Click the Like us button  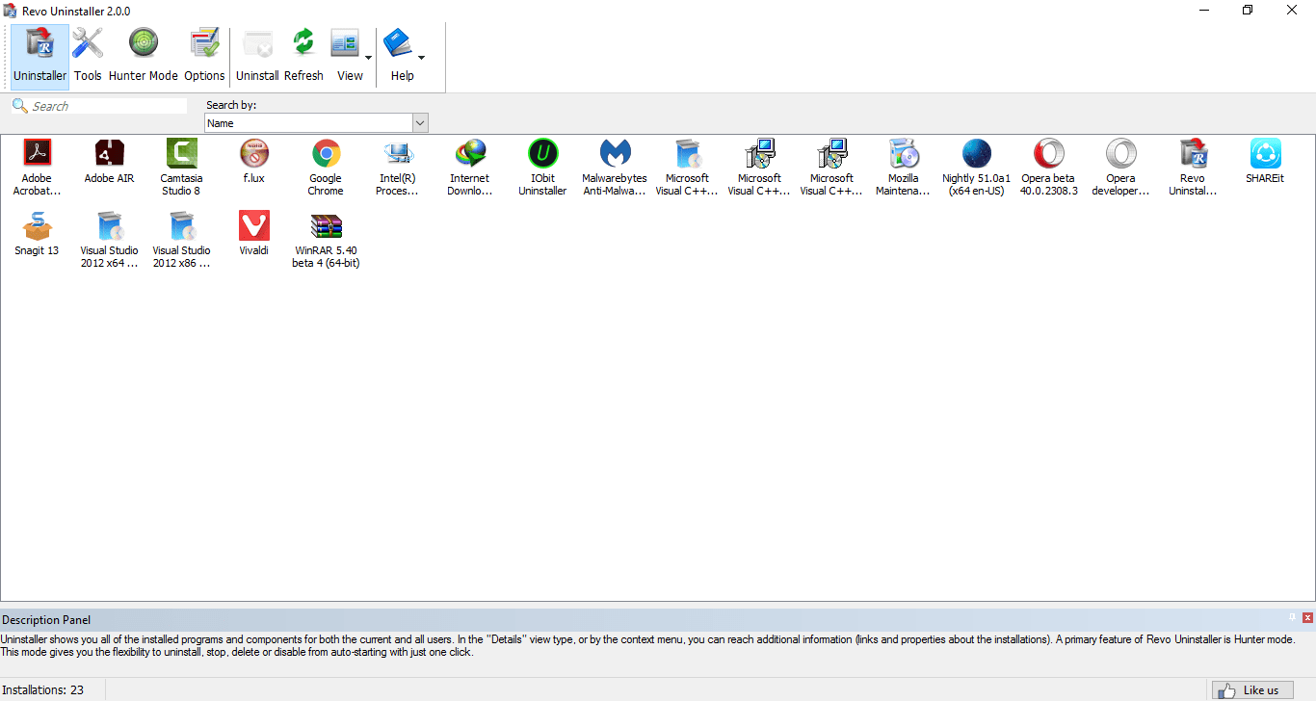click(x=1252, y=689)
